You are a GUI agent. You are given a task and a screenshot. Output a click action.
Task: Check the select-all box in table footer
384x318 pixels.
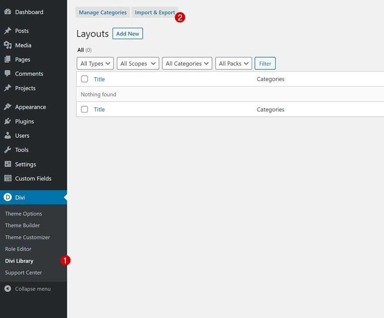tap(85, 109)
